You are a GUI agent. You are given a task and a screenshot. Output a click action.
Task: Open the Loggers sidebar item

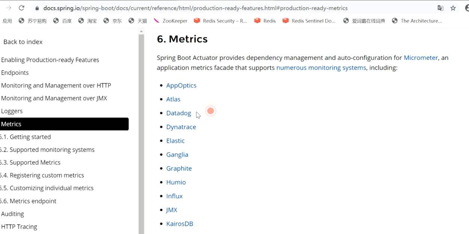pos(12,111)
